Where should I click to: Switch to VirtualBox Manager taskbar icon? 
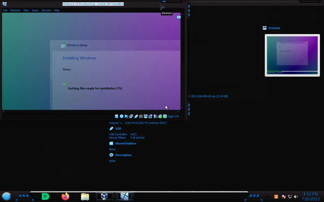[104, 196]
